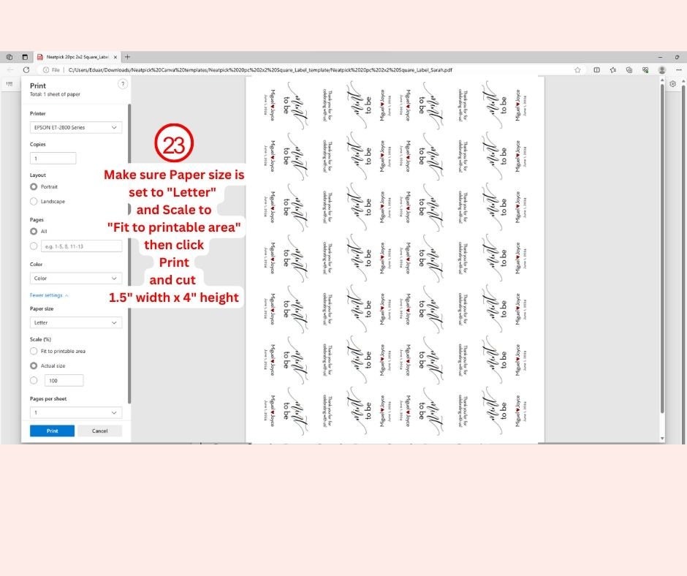
Task: Add this page to favorites star
Action: 577,69
